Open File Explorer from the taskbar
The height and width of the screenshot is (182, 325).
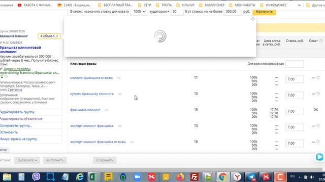point(7,177)
